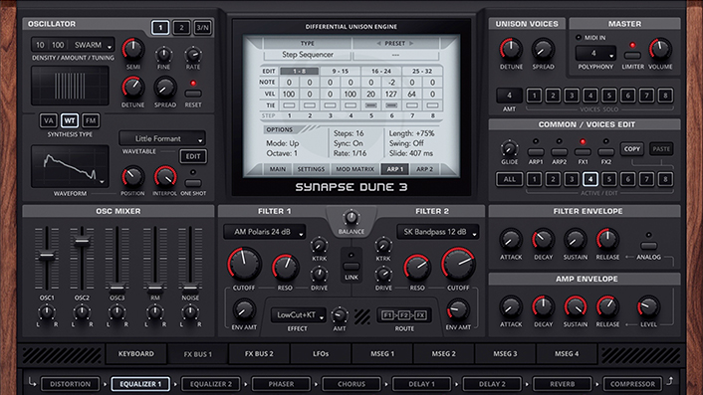Click the OSC1 mixer fader
The image size is (703, 395).
pos(47,257)
